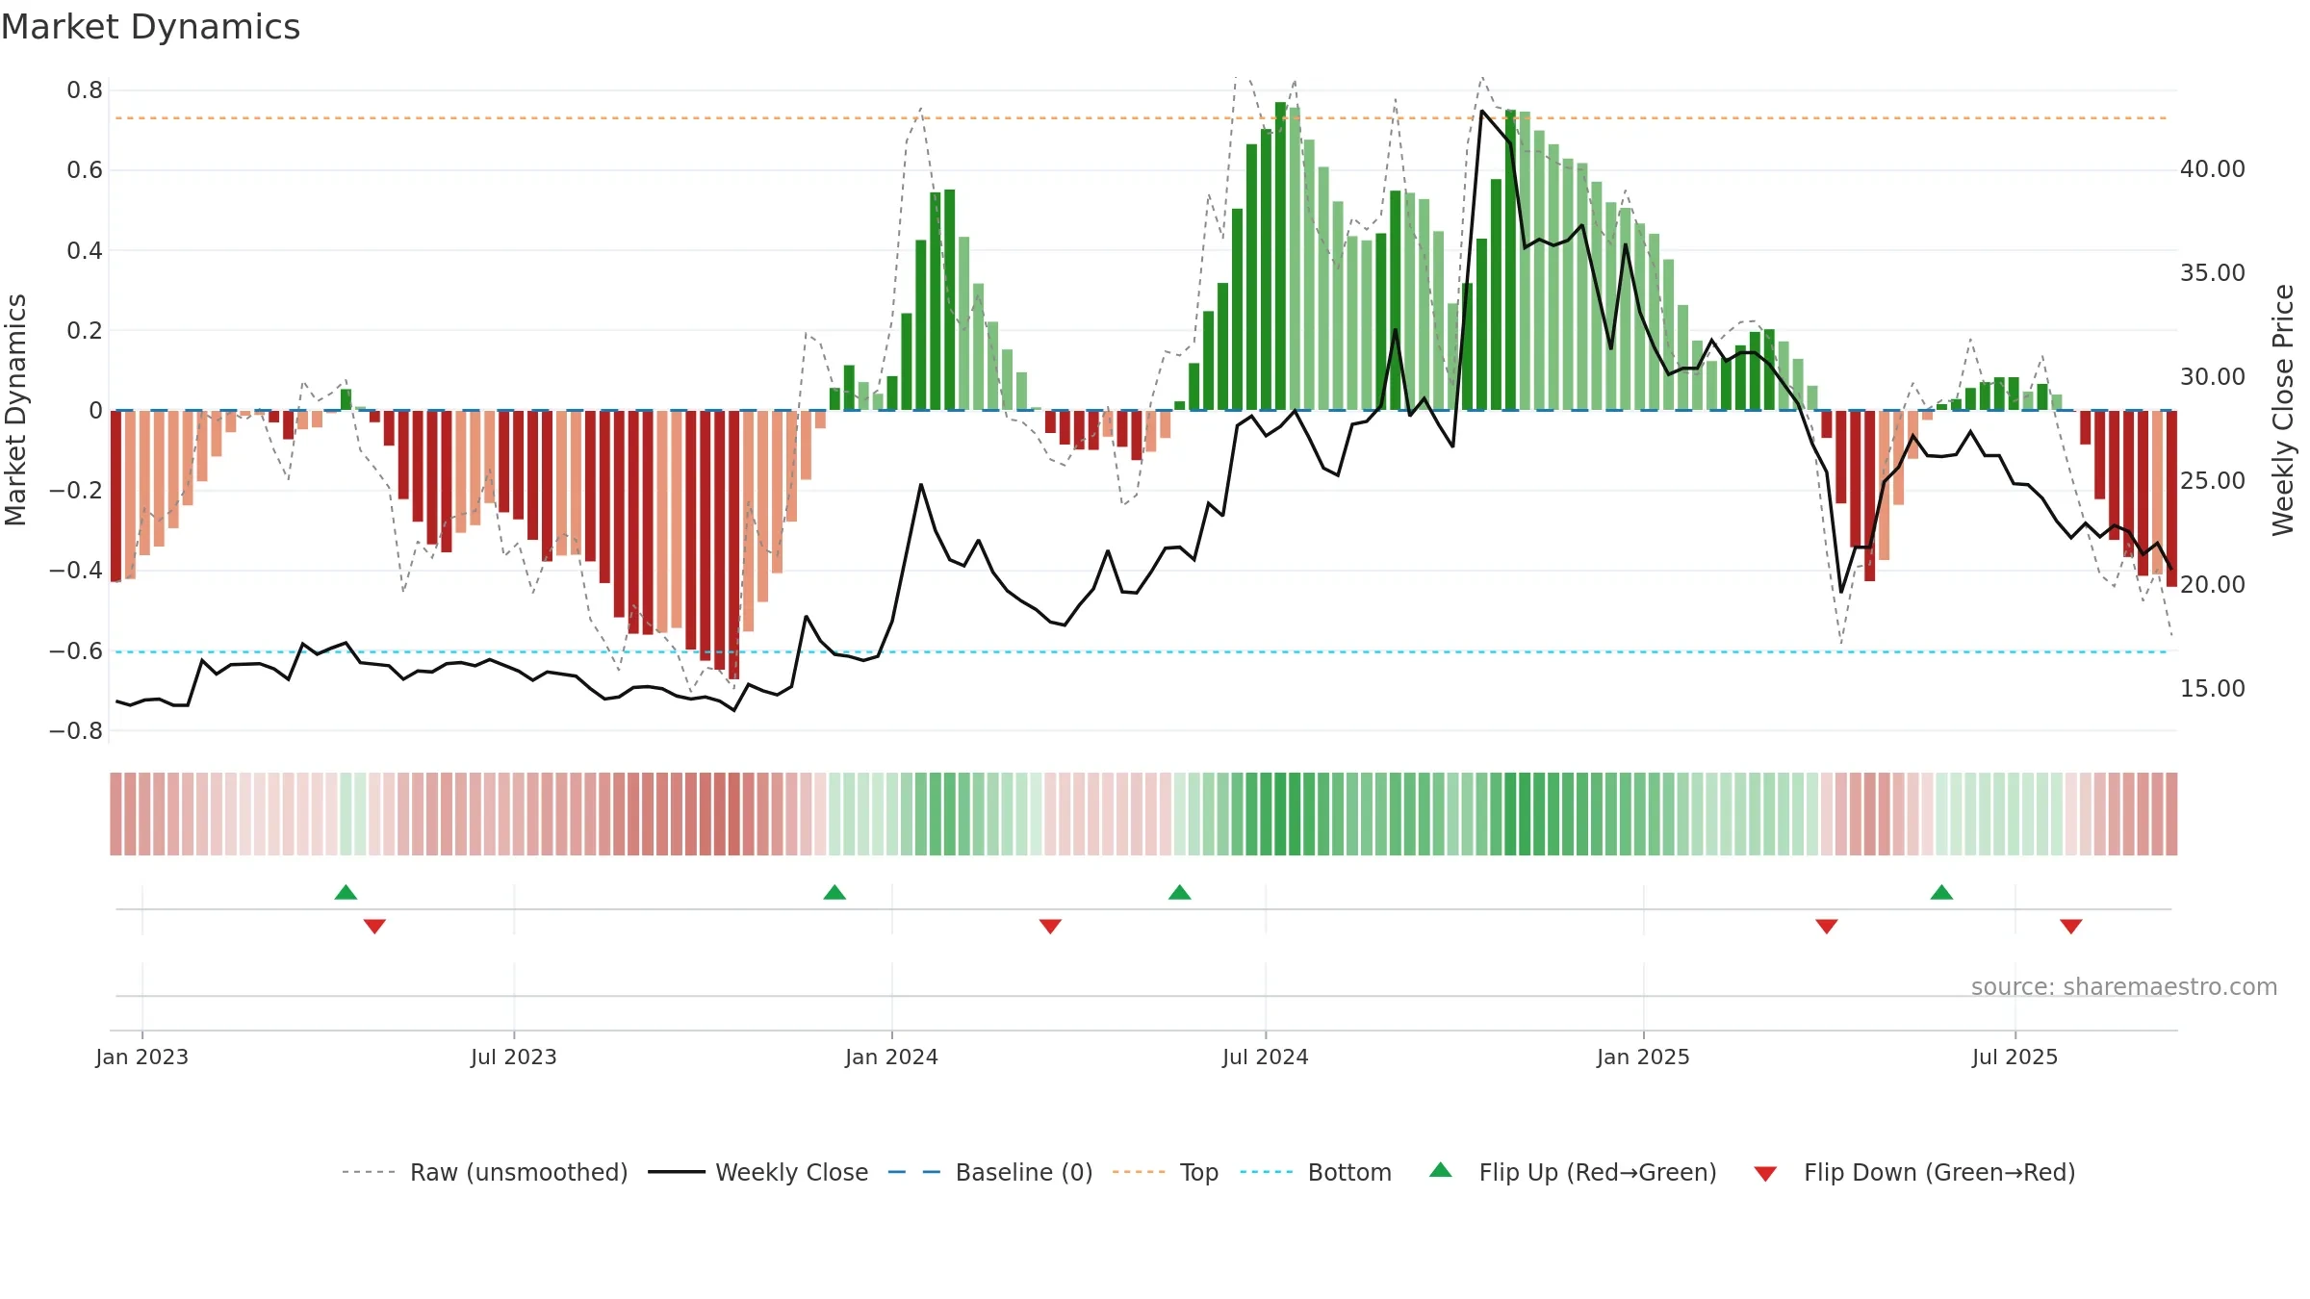The width and height of the screenshot is (2310, 1299).
Task: Toggle the Bottom legend entry
Action: click(x=1316, y=1172)
